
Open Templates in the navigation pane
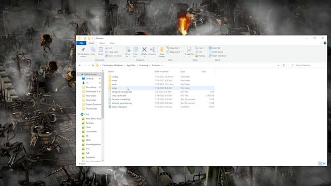point(91,157)
